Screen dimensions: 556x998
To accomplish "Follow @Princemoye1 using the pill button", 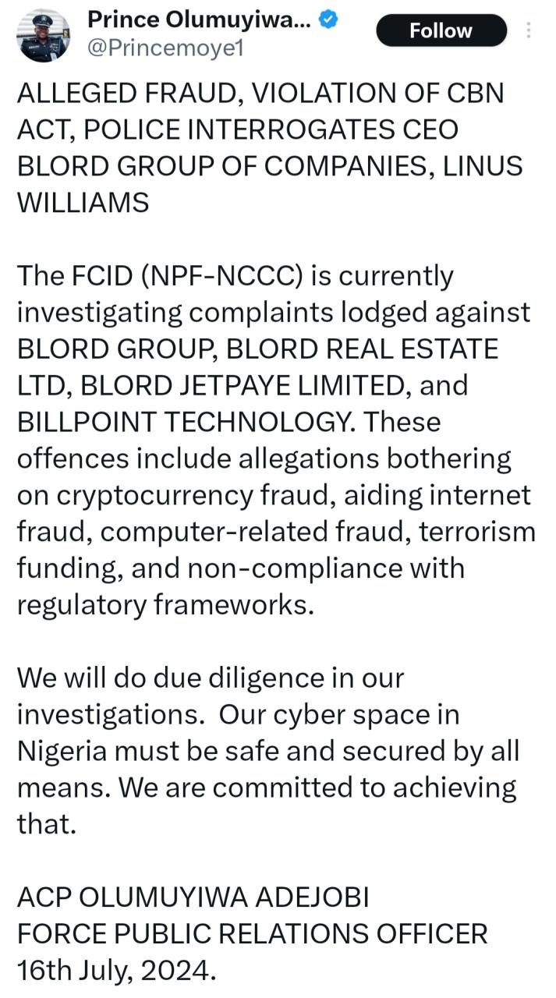I will tap(441, 31).
